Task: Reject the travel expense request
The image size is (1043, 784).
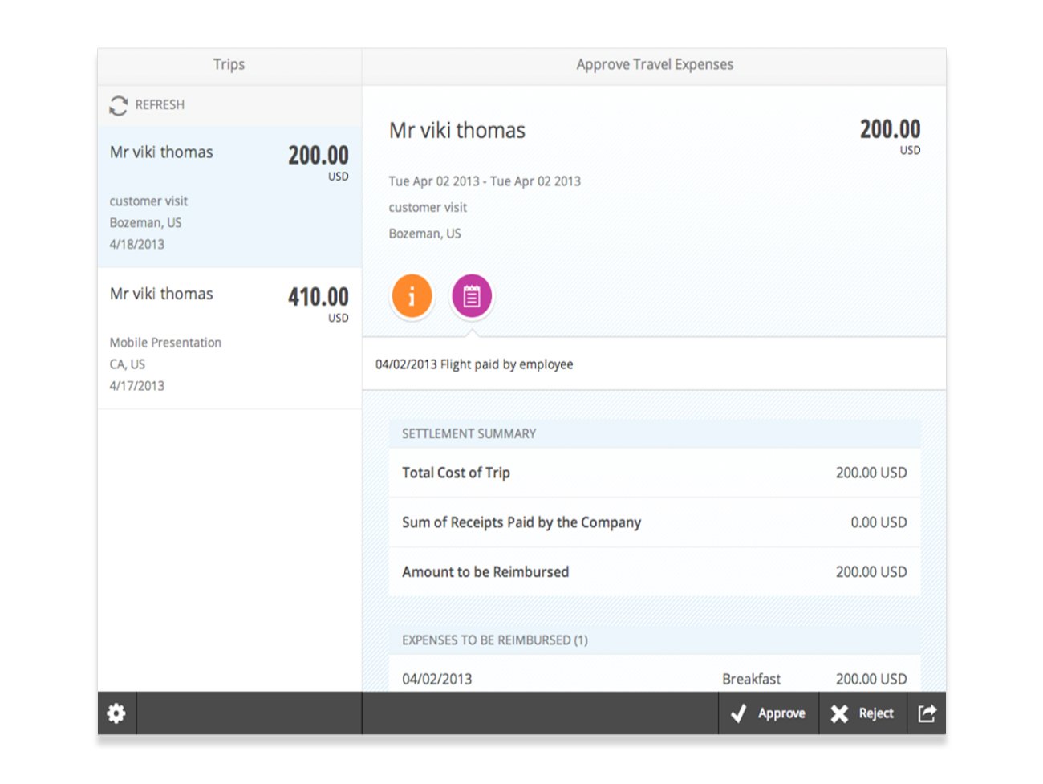Action: pos(862,713)
